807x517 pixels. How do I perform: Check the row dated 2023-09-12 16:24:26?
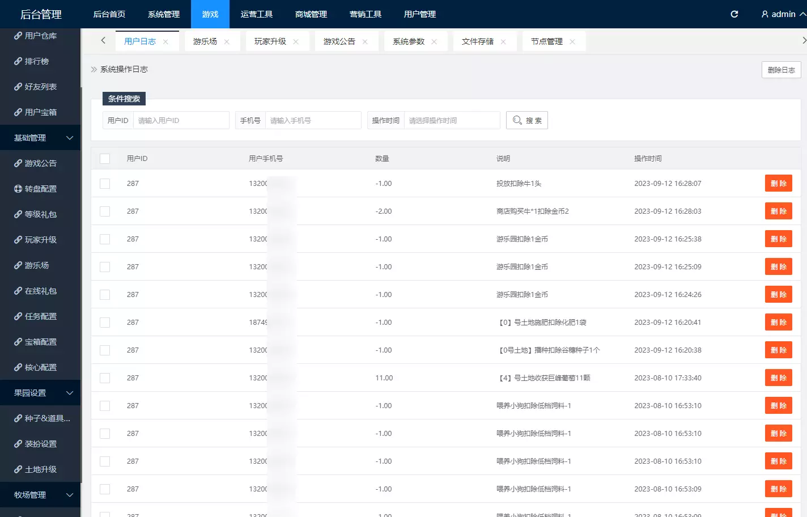tap(105, 295)
